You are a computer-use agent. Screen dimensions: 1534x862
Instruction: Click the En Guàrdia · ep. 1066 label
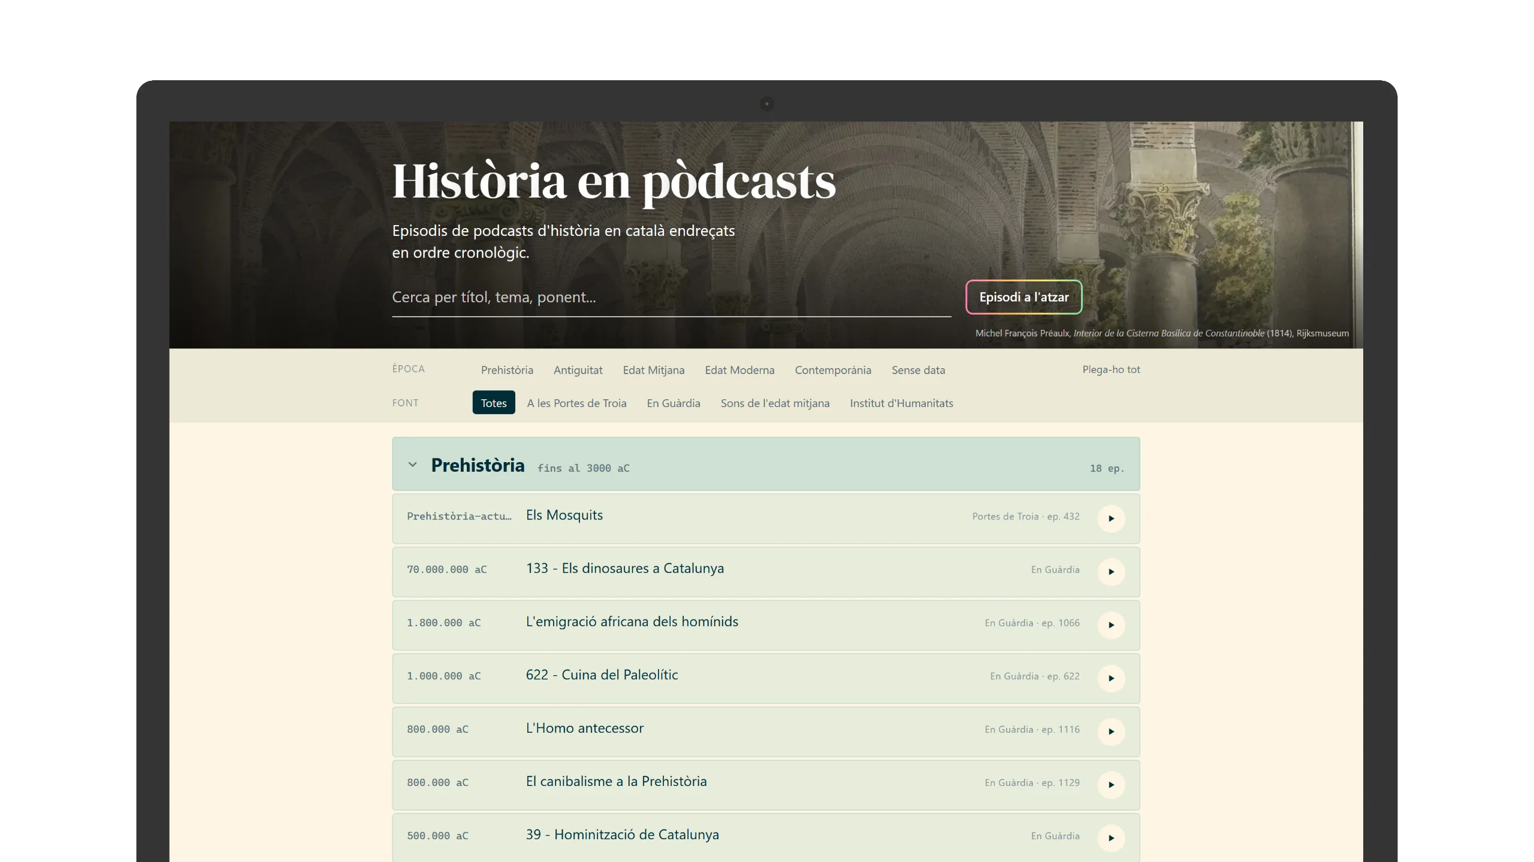point(1032,623)
